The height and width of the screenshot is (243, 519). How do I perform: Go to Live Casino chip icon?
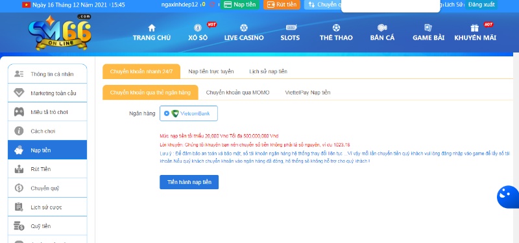click(244, 28)
